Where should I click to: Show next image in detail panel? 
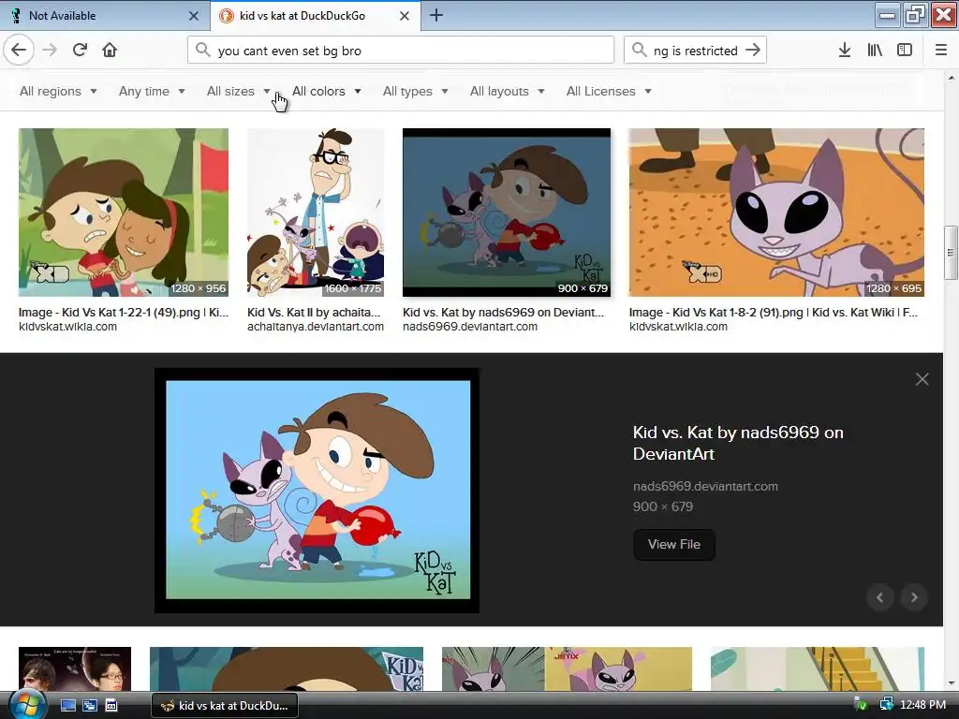(x=914, y=597)
